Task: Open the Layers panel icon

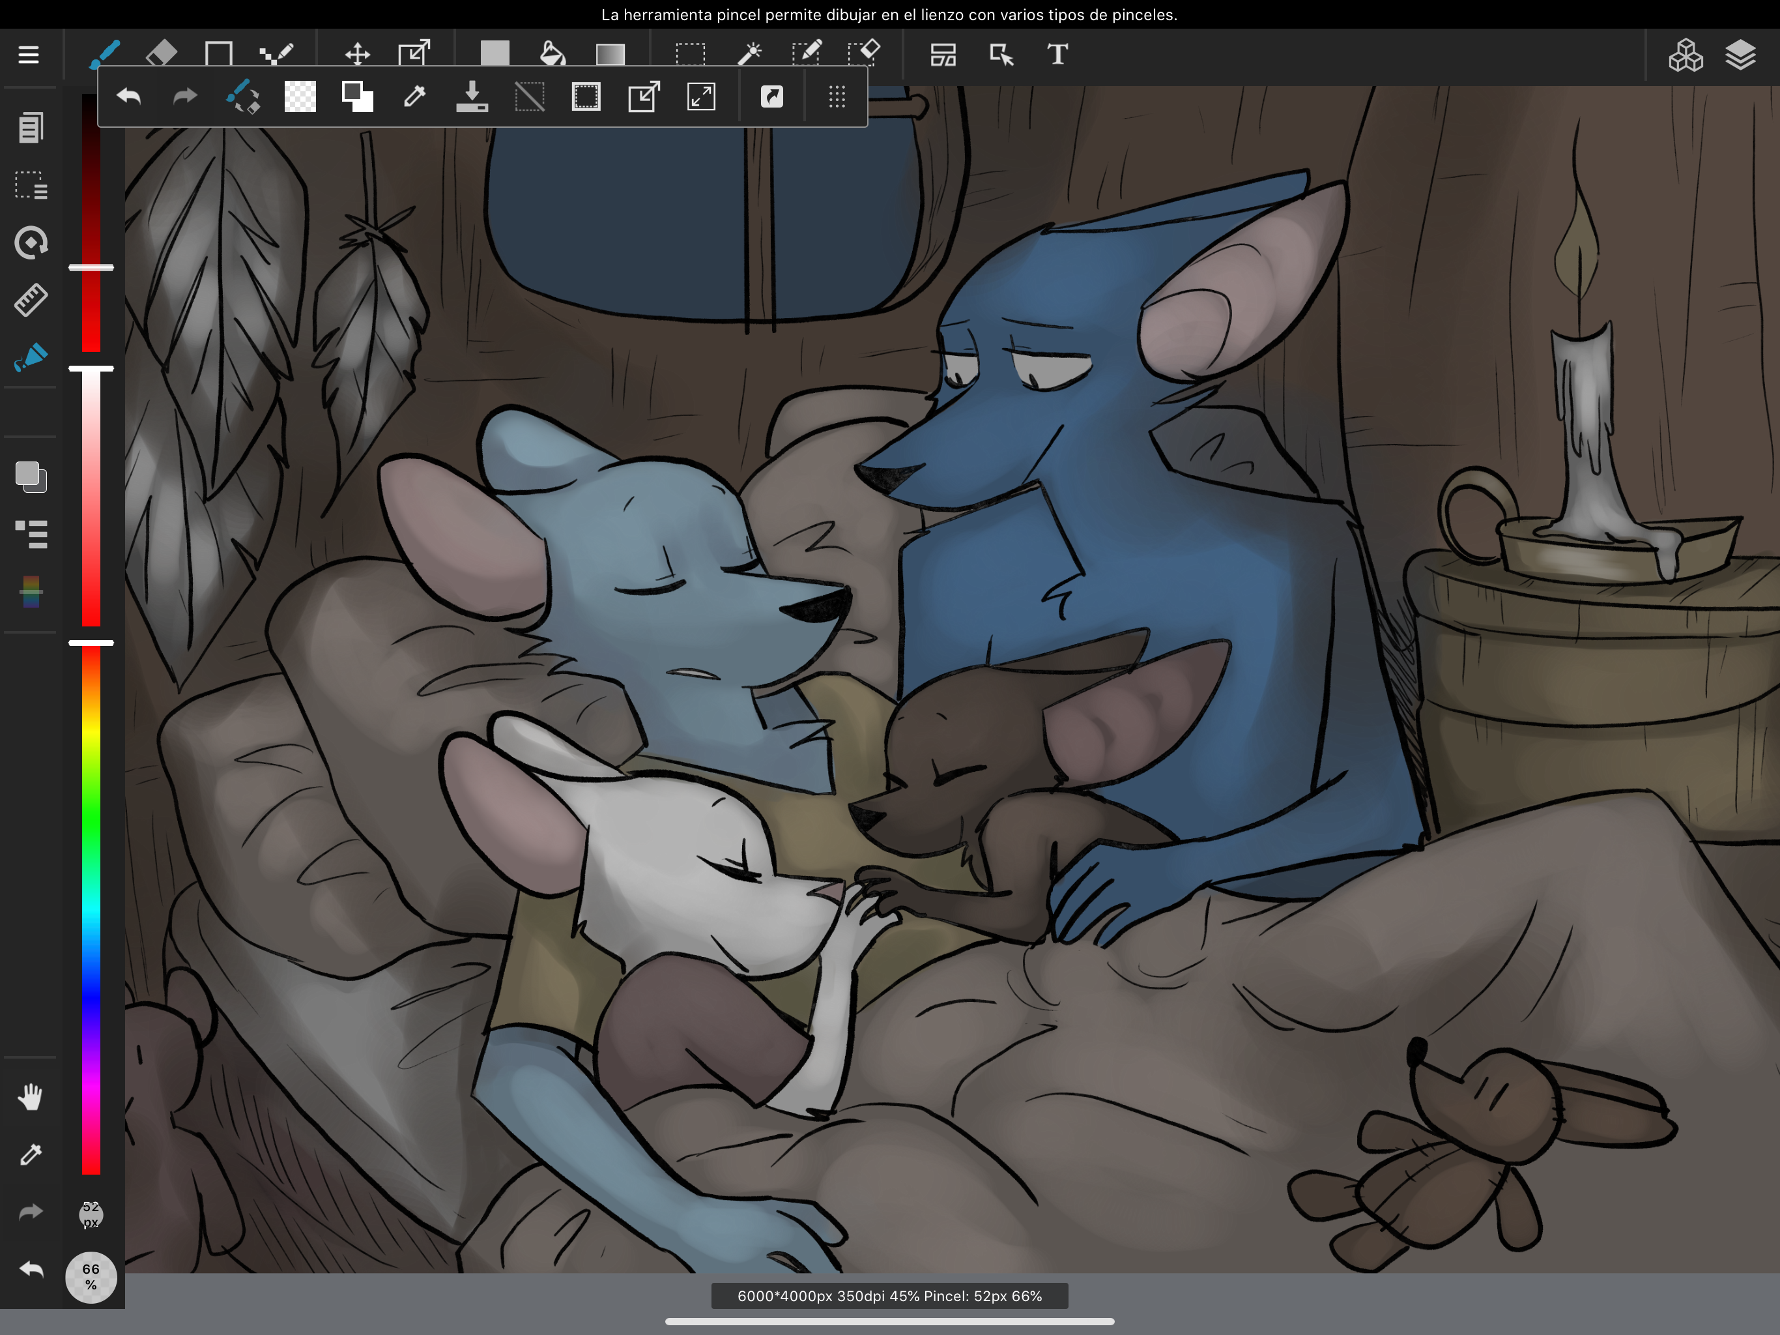Action: click(x=1740, y=55)
